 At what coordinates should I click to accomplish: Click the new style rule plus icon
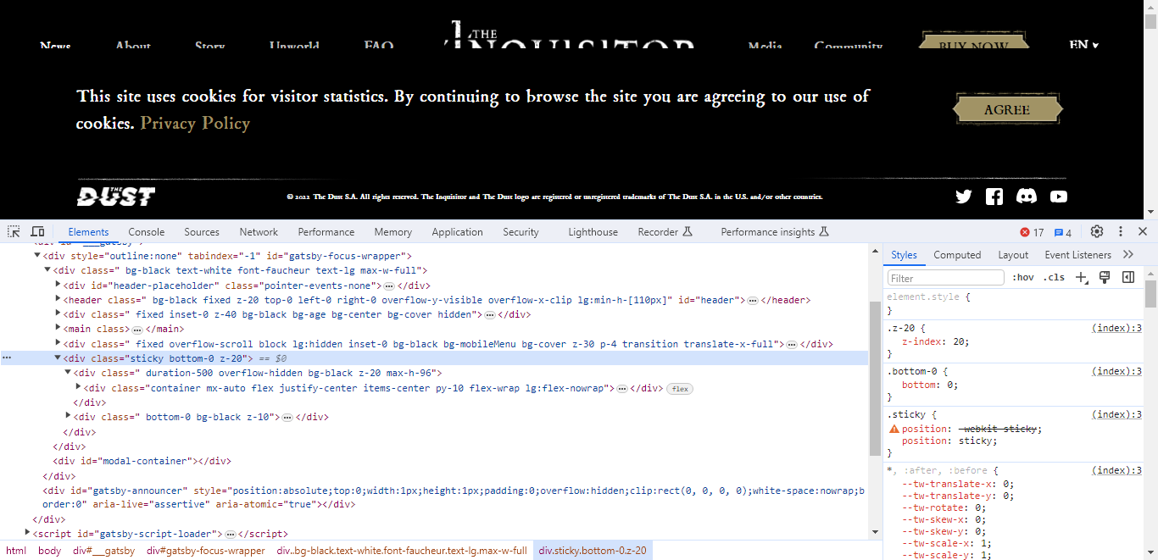[x=1080, y=276]
